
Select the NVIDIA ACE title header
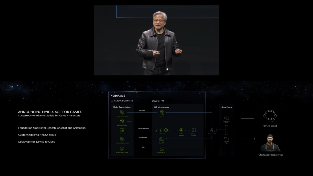(118, 96)
